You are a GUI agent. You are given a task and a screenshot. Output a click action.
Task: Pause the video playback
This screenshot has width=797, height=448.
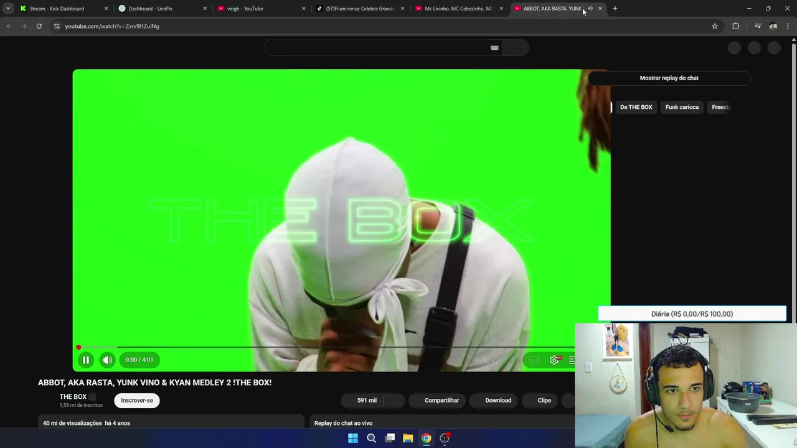click(86, 360)
